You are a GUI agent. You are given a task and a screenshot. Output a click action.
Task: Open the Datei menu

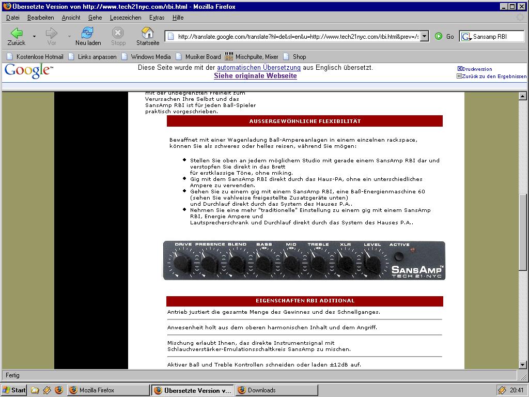pyautogui.click(x=13, y=18)
